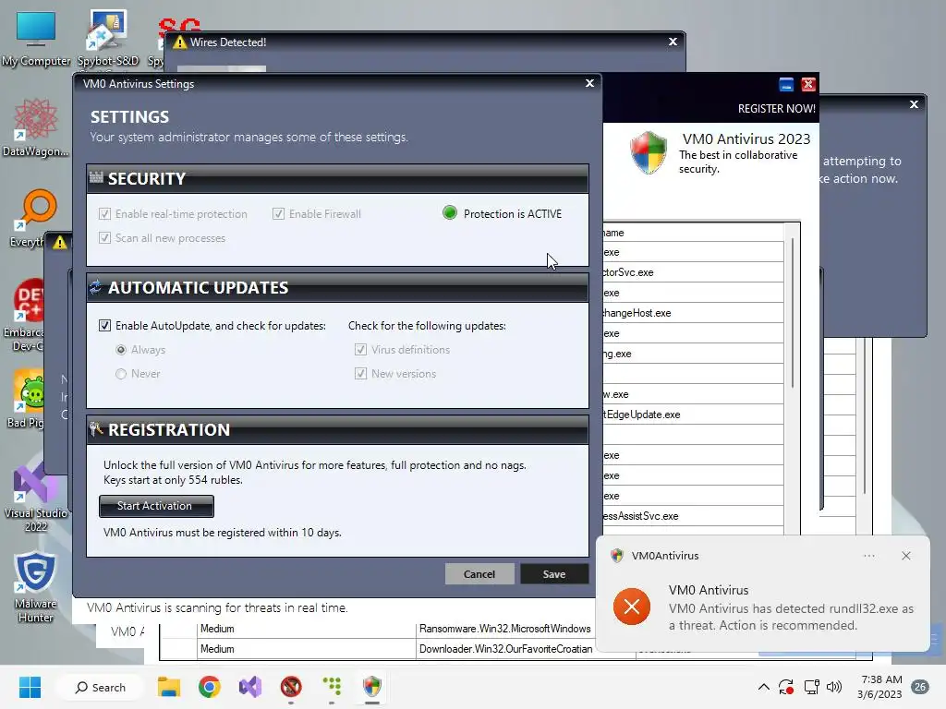Click the green Protection is ACTIVE indicator

450,213
